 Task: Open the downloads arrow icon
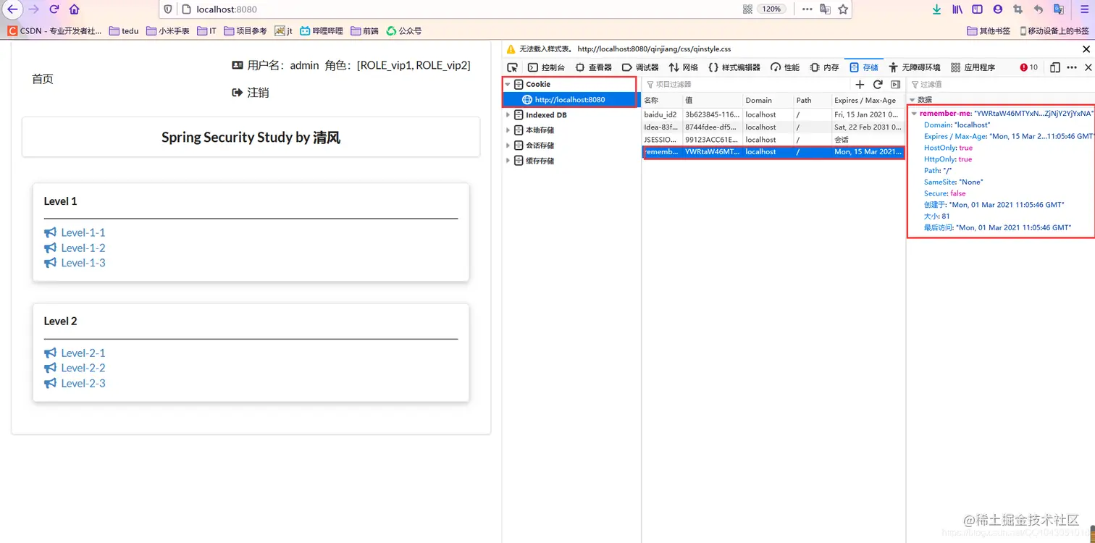click(936, 9)
